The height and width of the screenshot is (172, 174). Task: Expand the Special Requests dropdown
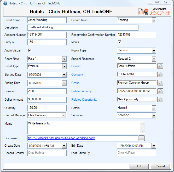click(x=154, y=59)
